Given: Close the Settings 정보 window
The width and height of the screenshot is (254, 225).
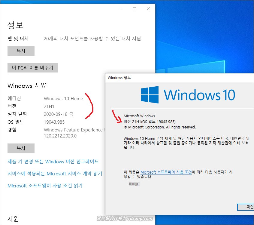Looking at the screenshot, I should (x=148, y=9).
